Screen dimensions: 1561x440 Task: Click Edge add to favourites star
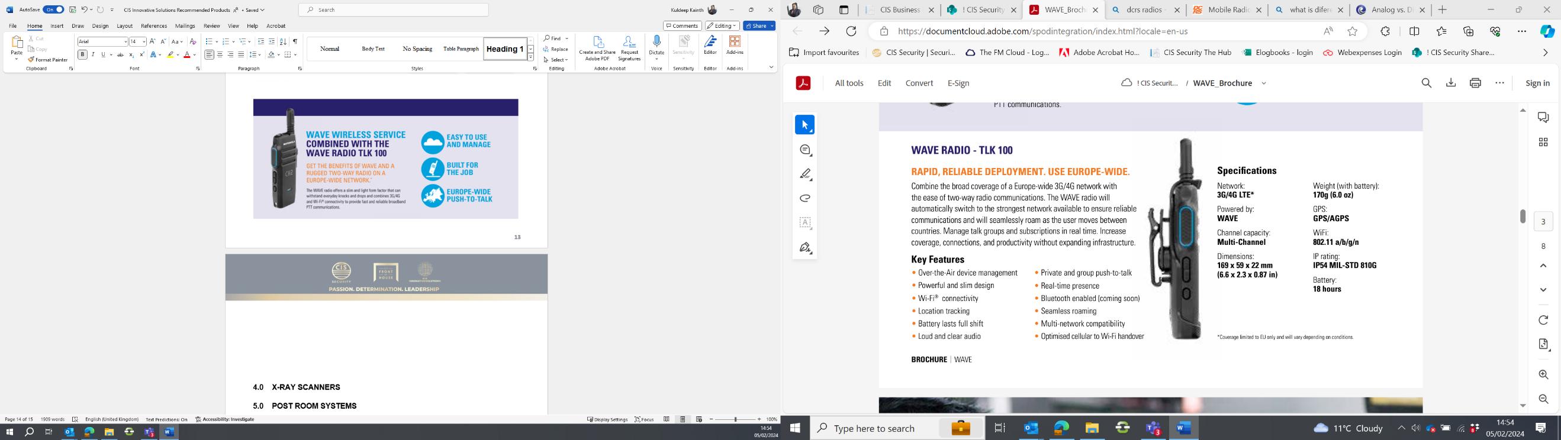pyautogui.click(x=1353, y=31)
